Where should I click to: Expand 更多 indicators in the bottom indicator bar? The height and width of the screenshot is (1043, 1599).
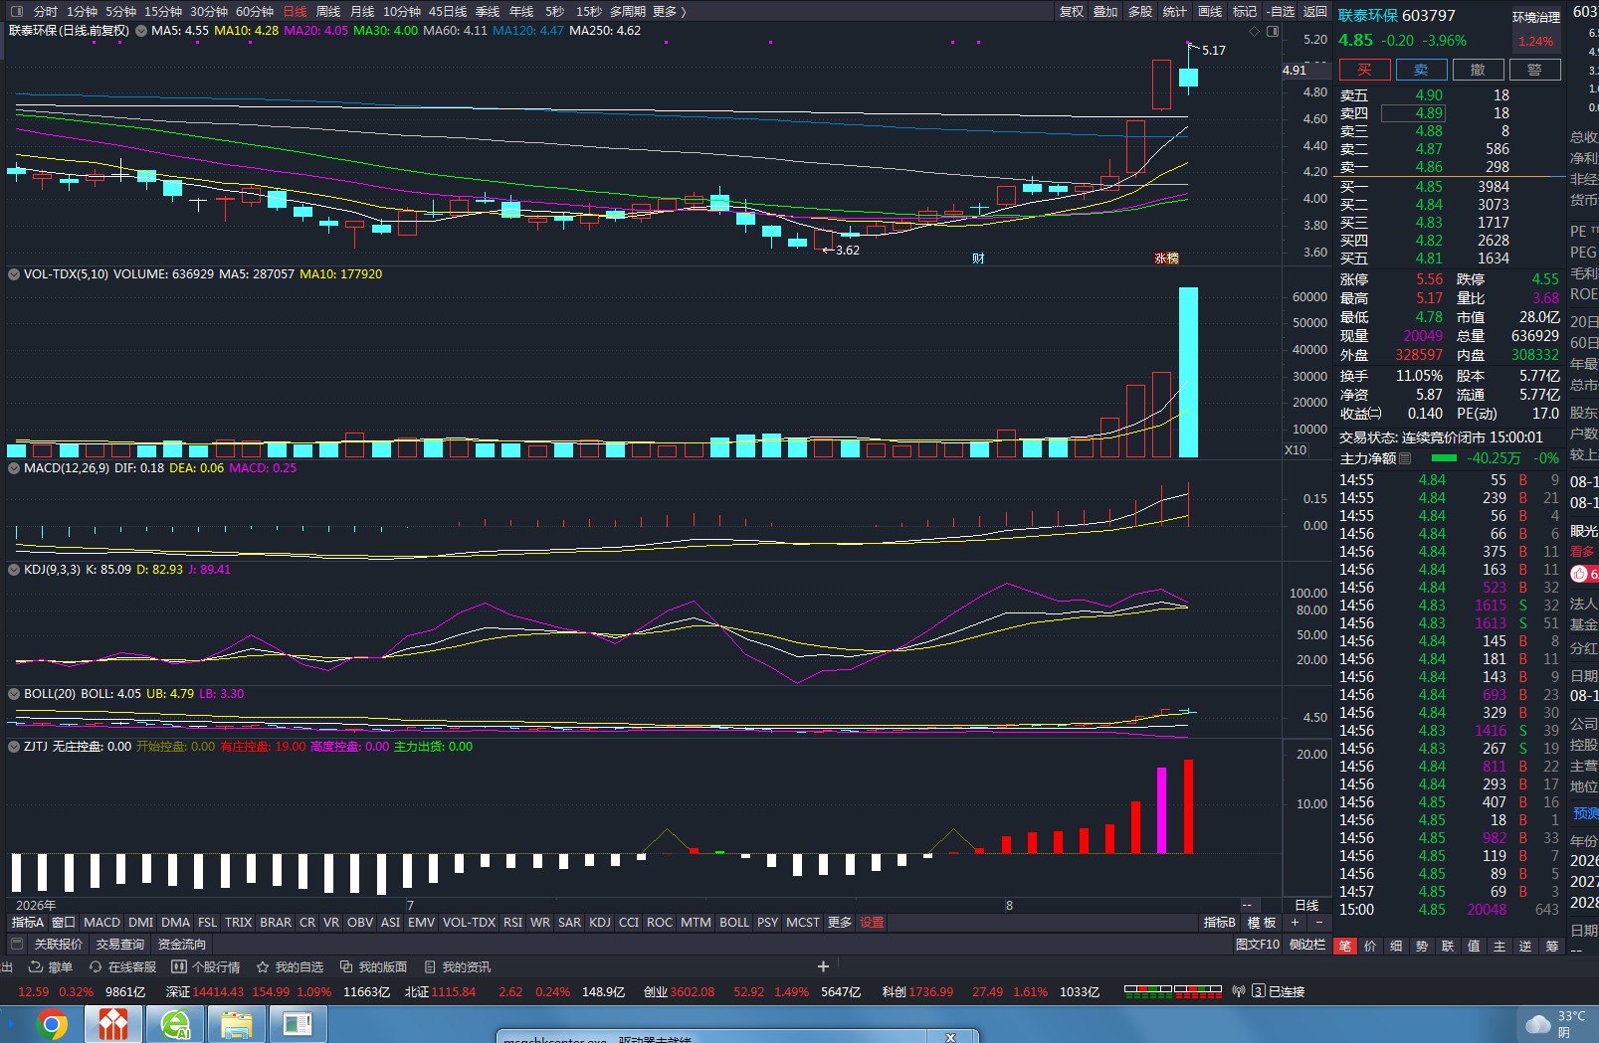click(x=840, y=922)
